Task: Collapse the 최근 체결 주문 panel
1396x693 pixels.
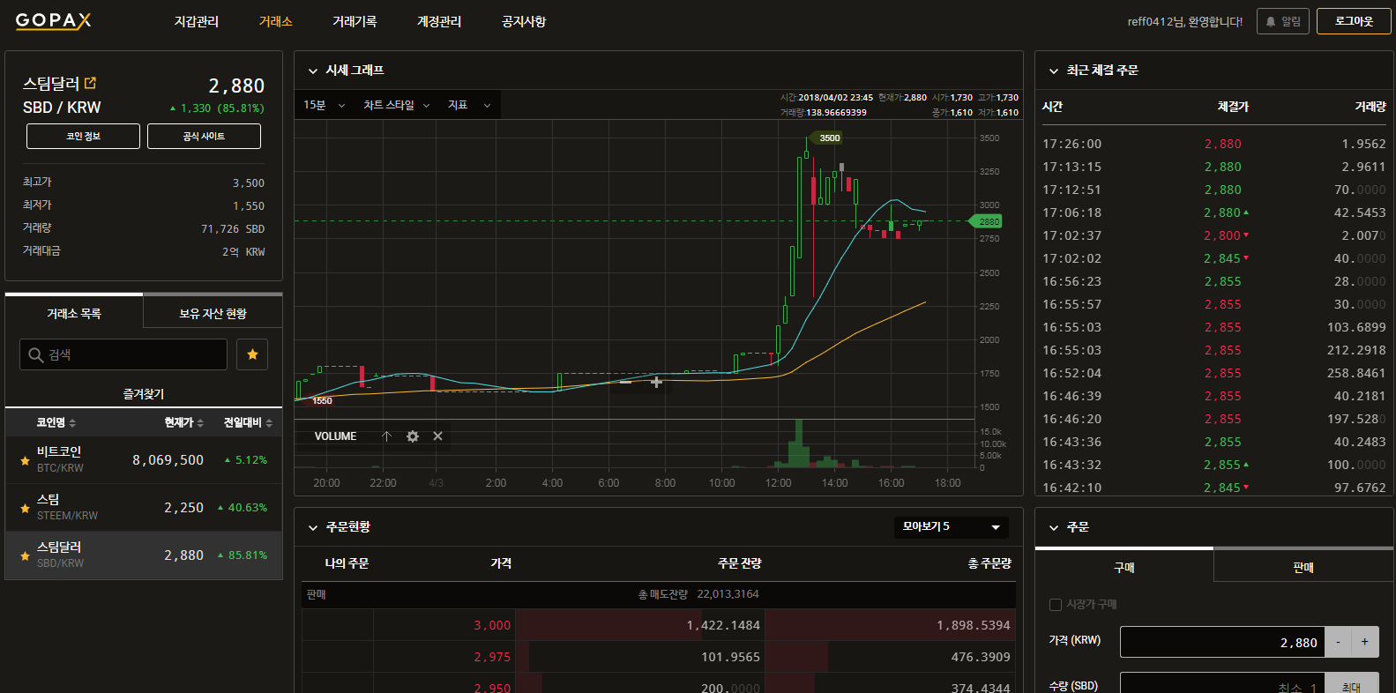Action: (x=1053, y=71)
